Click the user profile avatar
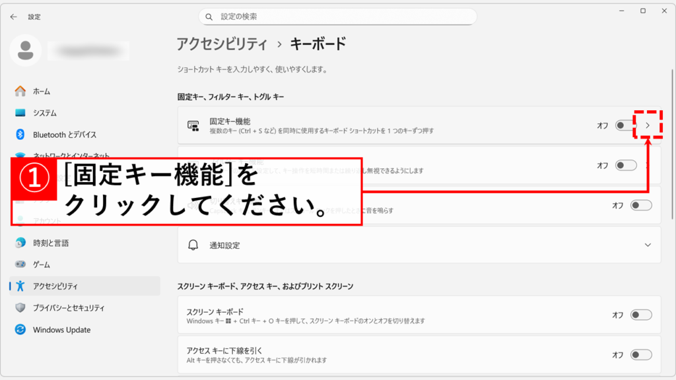676x380 pixels. pos(26,50)
